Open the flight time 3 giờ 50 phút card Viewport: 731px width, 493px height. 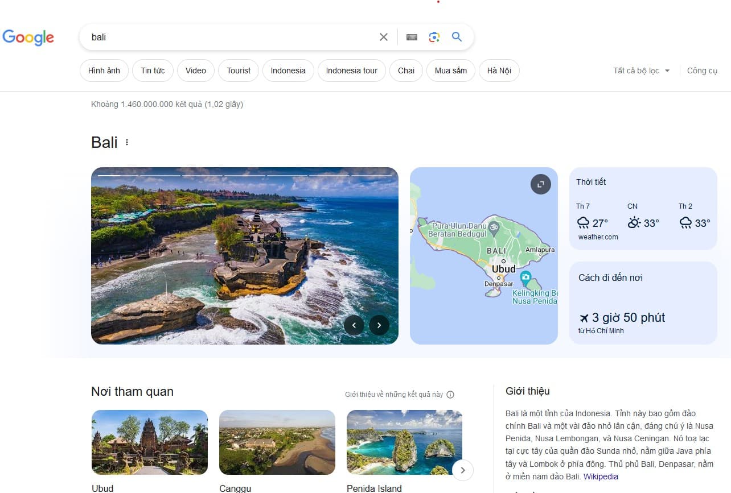tap(643, 303)
